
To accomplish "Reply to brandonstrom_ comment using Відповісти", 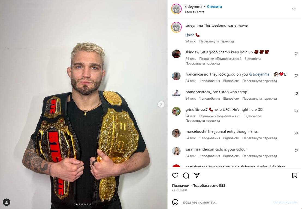I will pyautogui.click(x=231, y=99).
